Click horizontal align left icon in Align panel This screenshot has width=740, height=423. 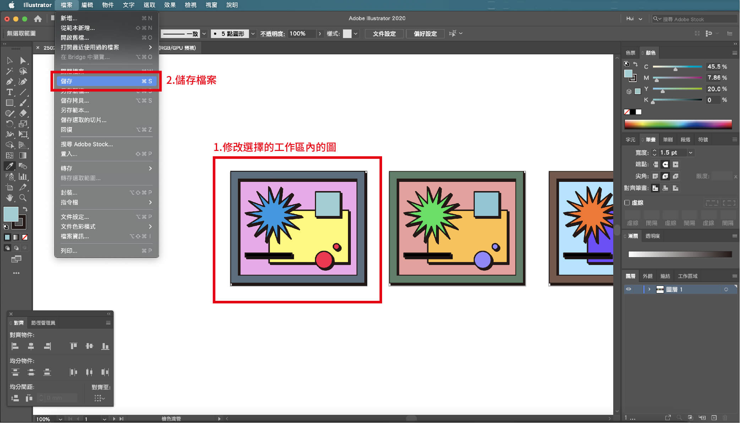coord(15,346)
